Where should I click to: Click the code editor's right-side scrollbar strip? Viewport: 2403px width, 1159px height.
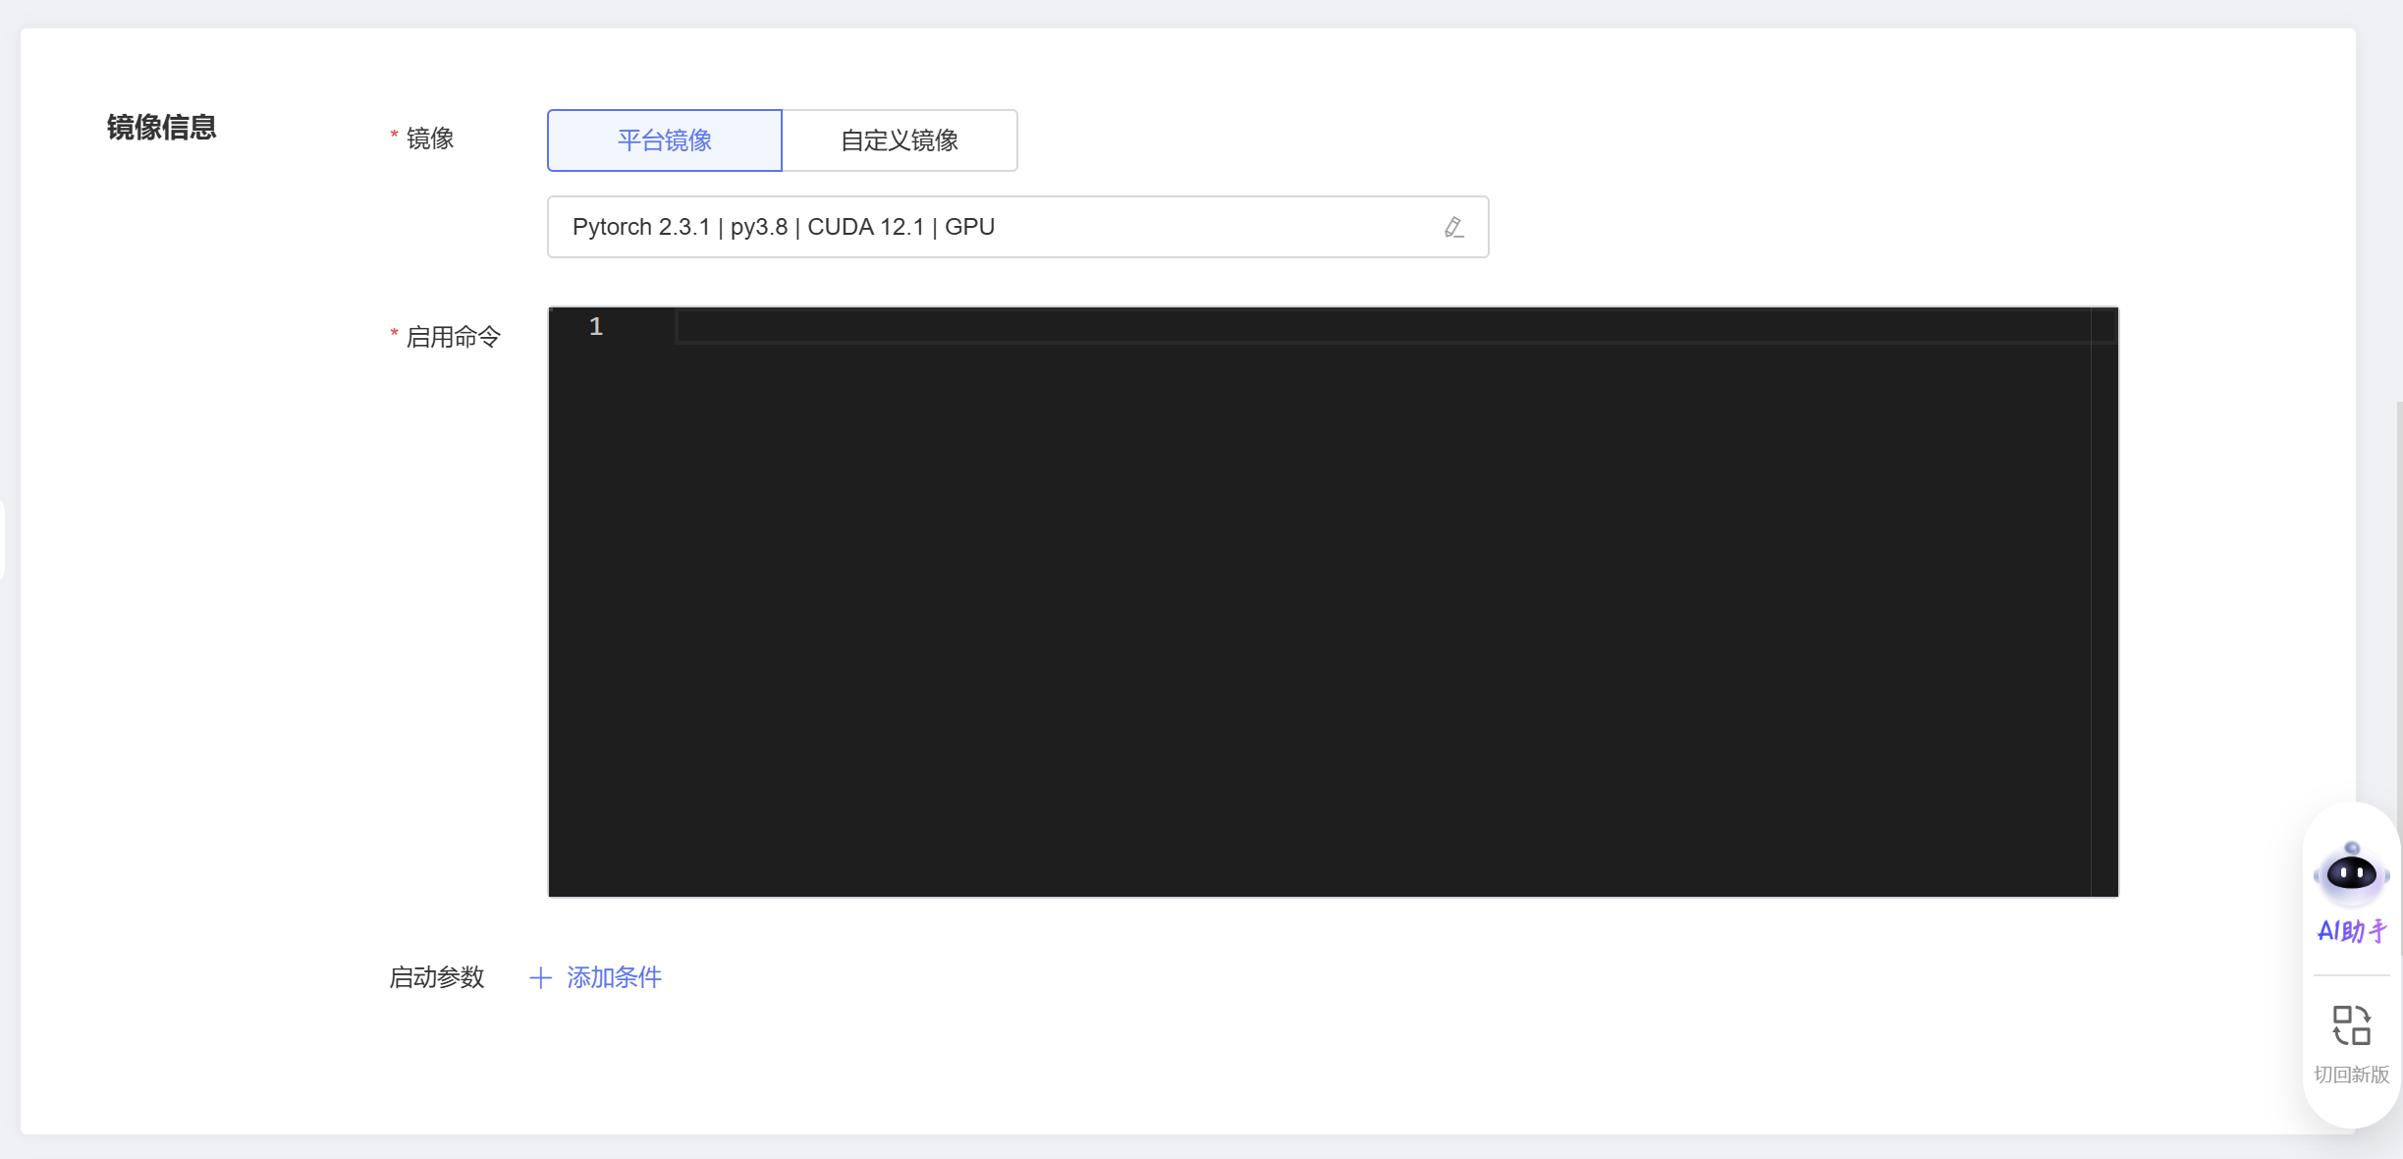click(x=2103, y=602)
